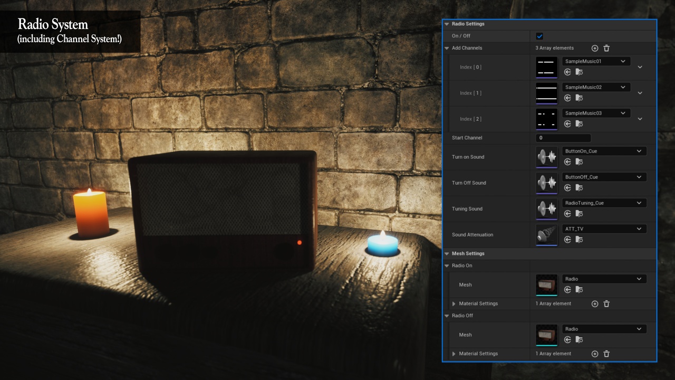Browse to ButtonOff_Cue asset in Content Browser

click(579, 187)
